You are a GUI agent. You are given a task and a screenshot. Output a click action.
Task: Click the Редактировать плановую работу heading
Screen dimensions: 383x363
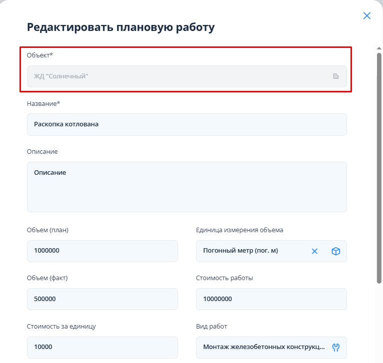[120, 27]
